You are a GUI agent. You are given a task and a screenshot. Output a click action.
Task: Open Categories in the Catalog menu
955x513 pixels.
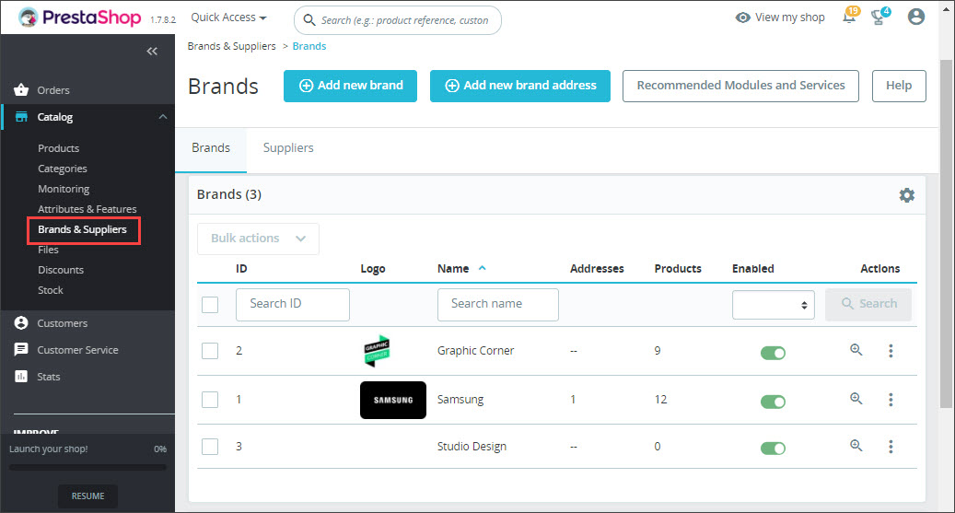coord(62,169)
